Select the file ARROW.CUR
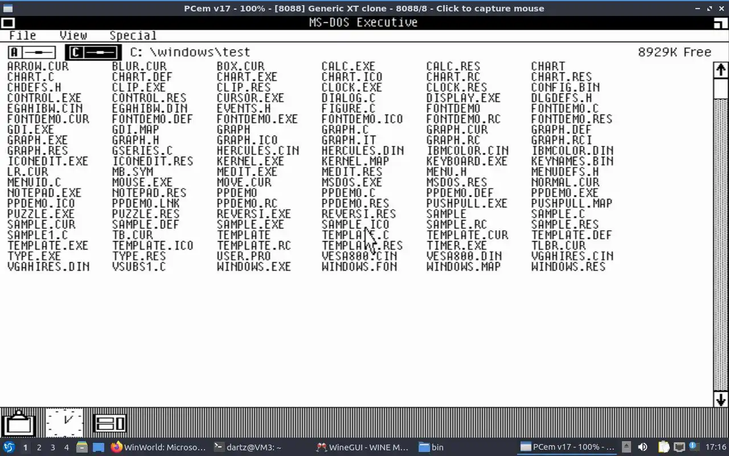 pos(38,66)
